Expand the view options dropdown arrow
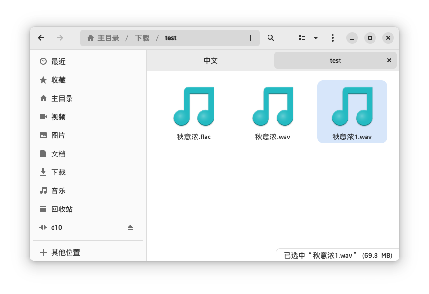This screenshot has width=429, height=294. pyautogui.click(x=316, y=38)
